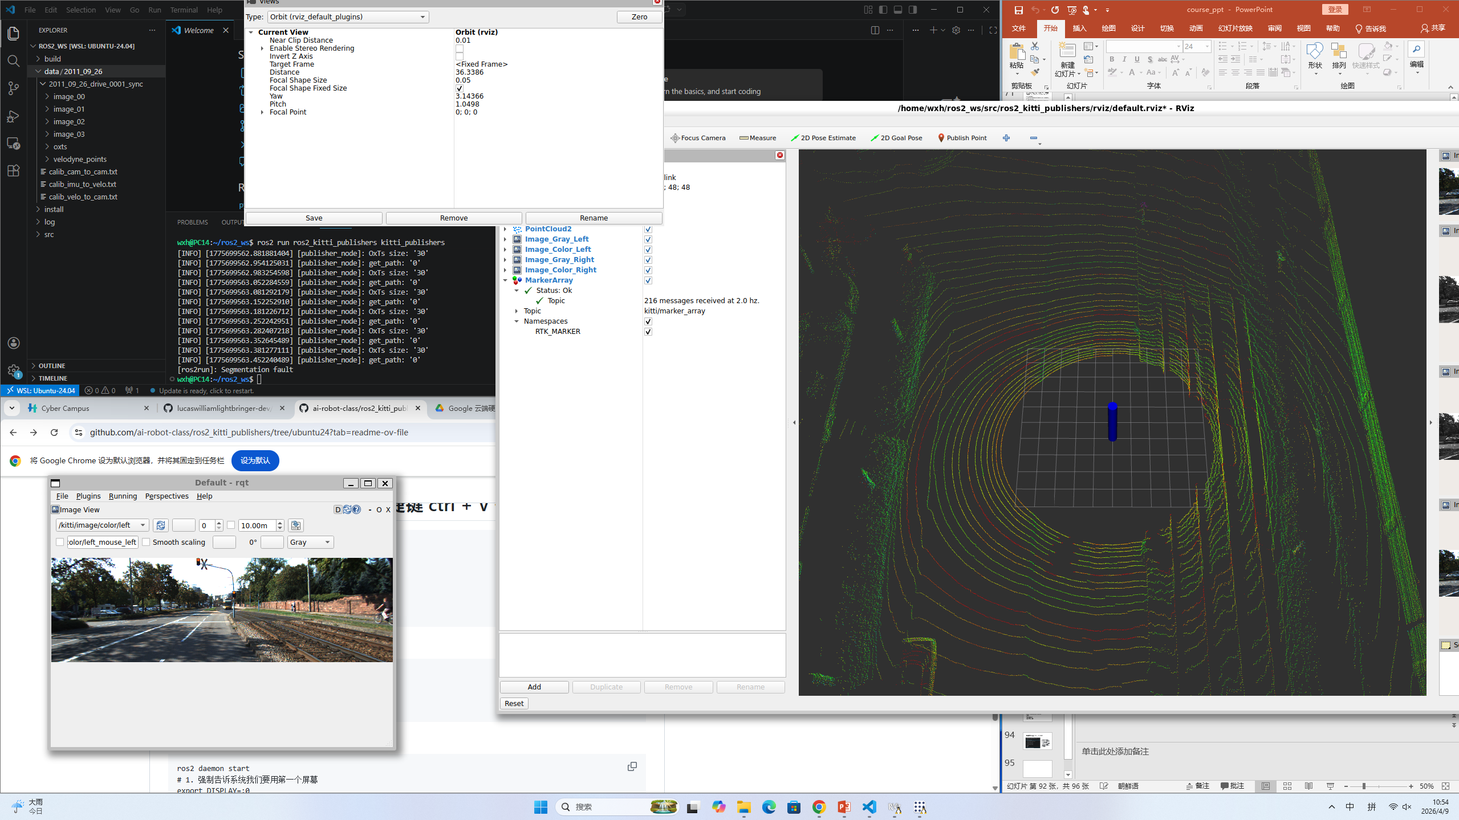Toggle RTK_MARKER namespace checkbox
The image size is (1459, 820).
[648, 332]
